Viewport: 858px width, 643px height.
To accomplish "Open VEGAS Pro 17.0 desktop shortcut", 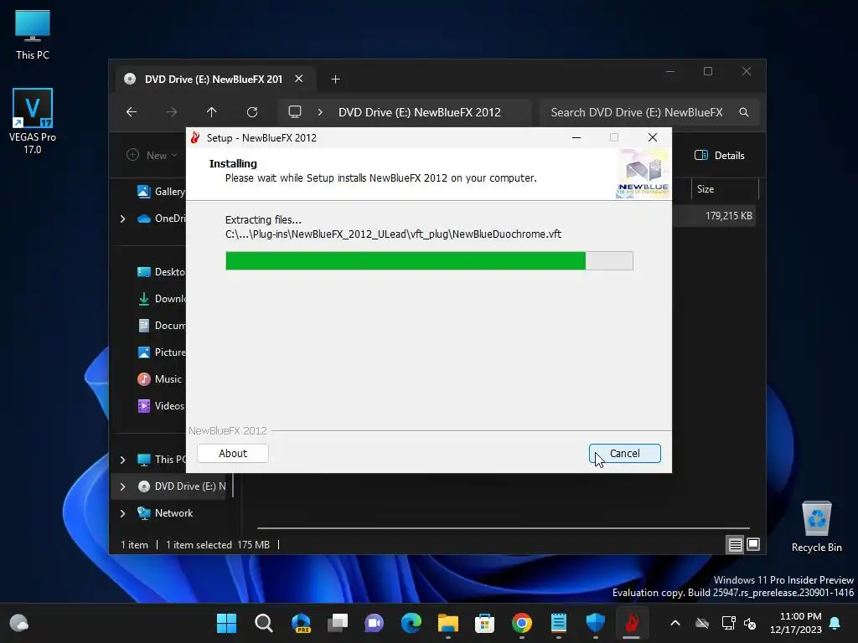I will click(33, 121).
